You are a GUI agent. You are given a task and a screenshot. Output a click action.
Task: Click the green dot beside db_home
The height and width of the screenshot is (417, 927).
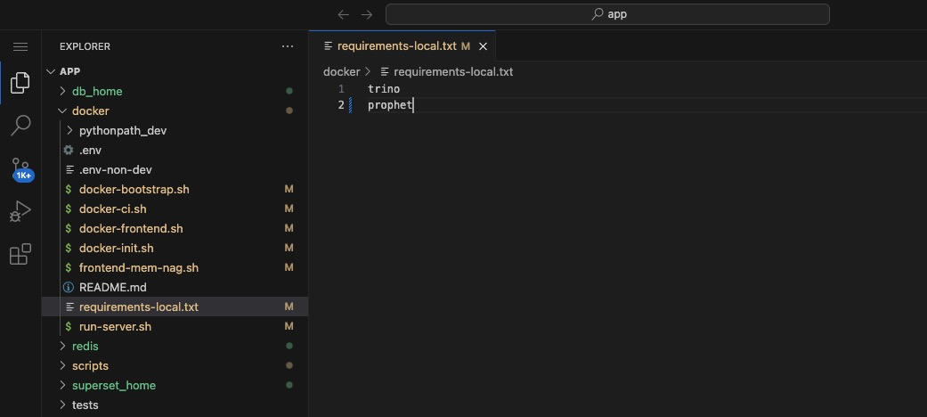[289, 91]
